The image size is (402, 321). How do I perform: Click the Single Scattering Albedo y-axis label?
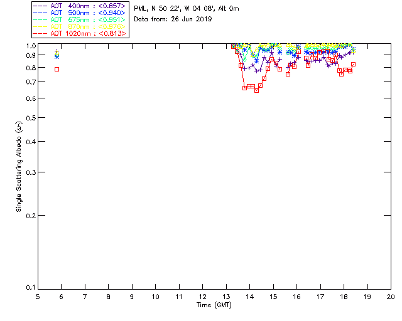coord(19,167)
